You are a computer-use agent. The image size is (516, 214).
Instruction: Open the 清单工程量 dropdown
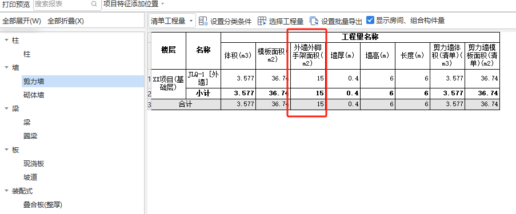coord(173,21)
